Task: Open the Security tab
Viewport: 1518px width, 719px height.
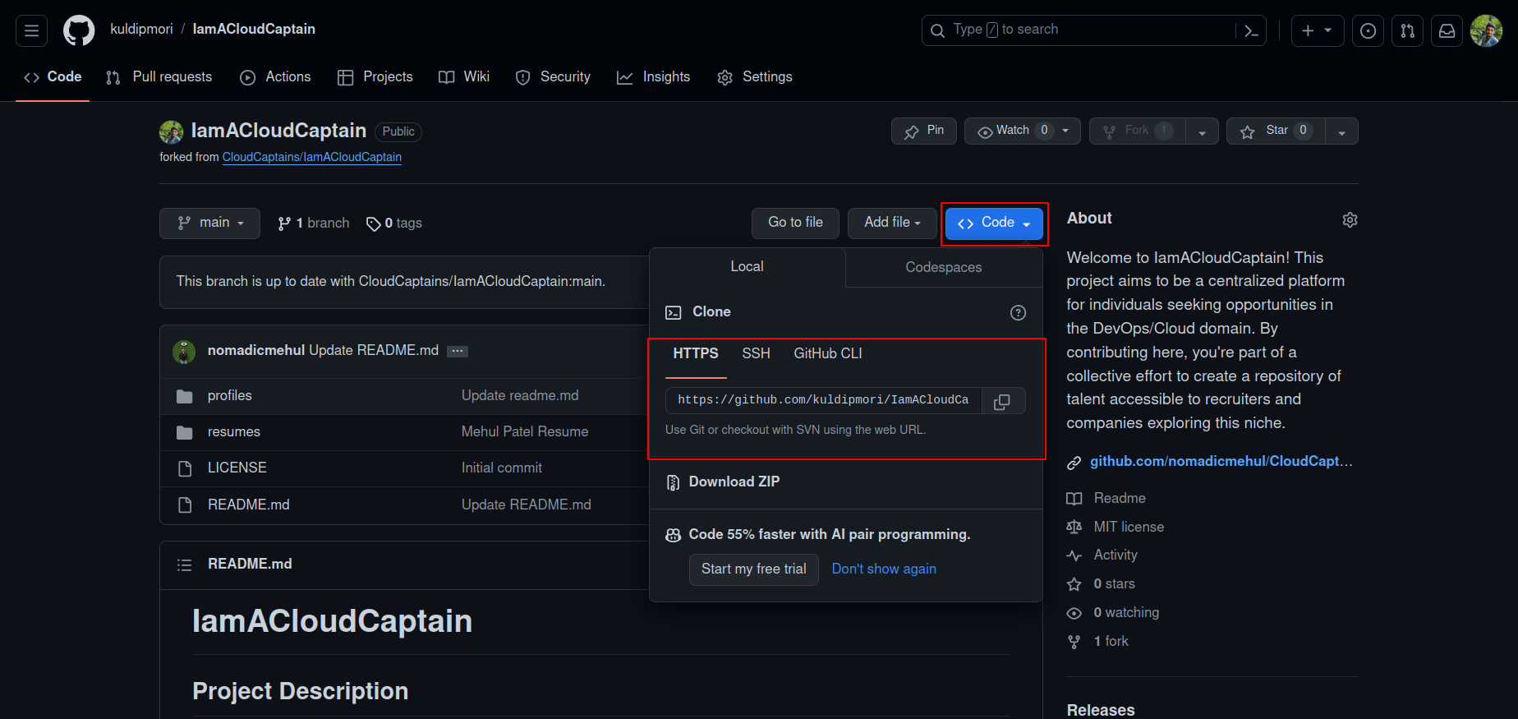Action: click(553, 77)
